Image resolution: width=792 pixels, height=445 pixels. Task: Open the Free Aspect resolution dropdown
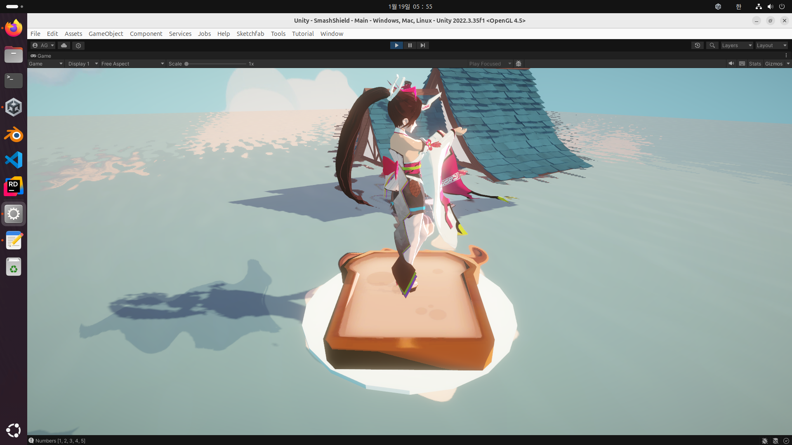point(133,64)
